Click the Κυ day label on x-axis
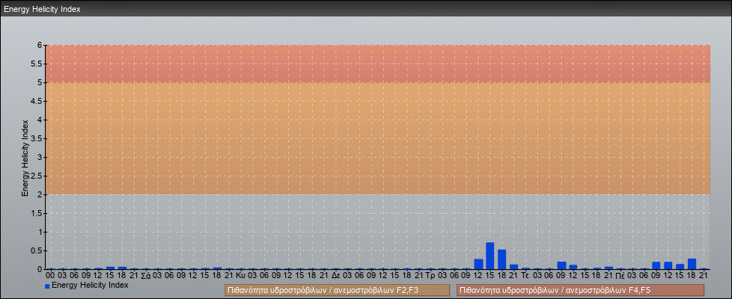The height and width of the screenshot is (299, 732). (x=240, y=275)
